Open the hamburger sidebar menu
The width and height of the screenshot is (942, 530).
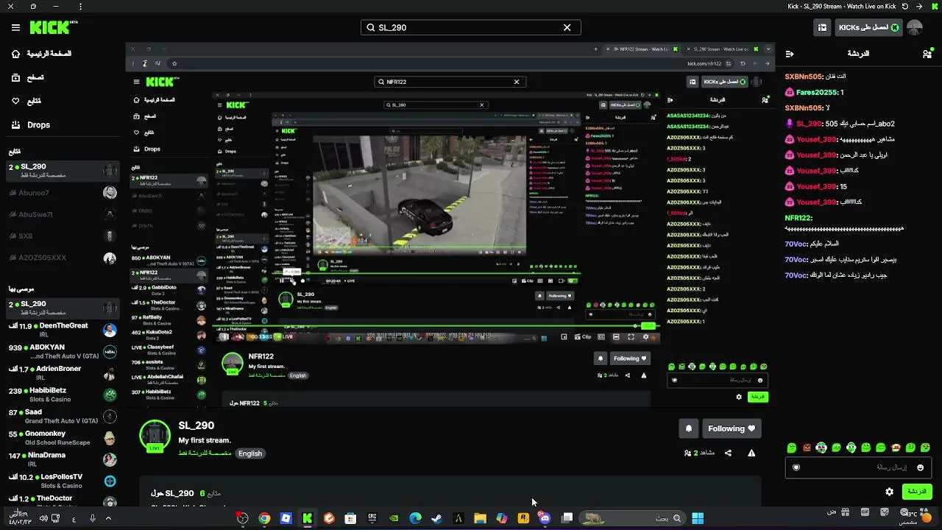[15, 28]
